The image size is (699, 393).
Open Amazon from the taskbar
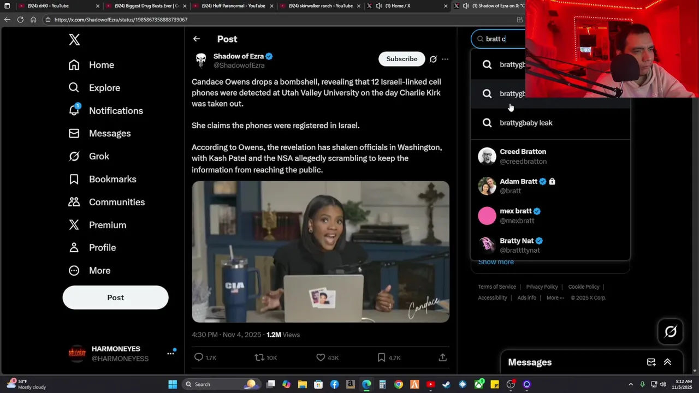[x=350, y=384]
